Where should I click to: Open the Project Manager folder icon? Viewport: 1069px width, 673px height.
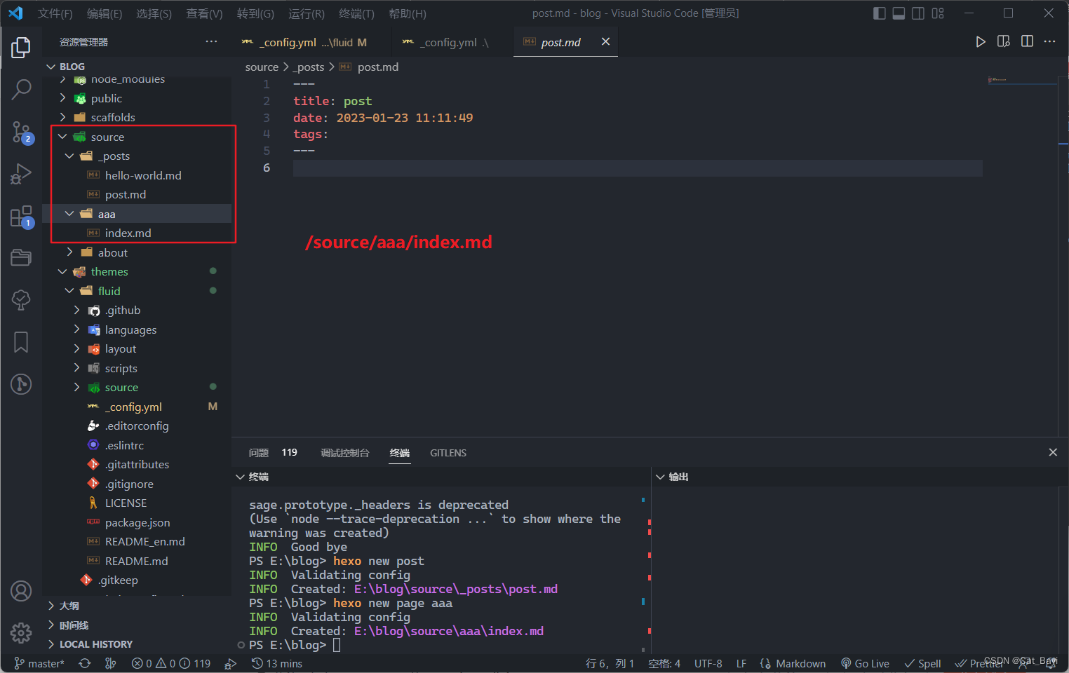[x=21, y=257]
